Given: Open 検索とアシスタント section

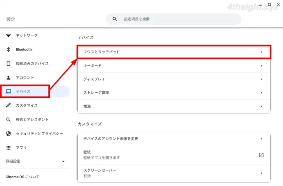Looking at the screenshot, I should coord(32,120).
